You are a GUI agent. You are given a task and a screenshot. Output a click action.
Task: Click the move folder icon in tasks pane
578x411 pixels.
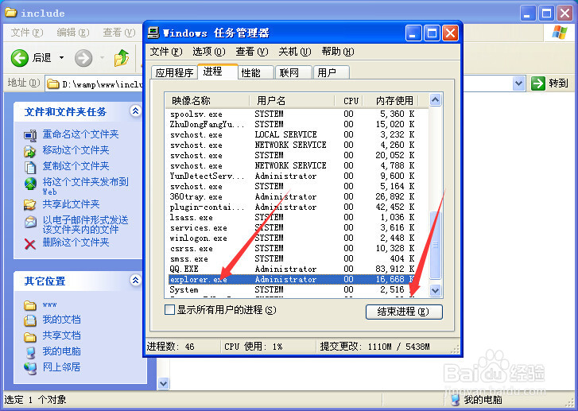(30, 151)
